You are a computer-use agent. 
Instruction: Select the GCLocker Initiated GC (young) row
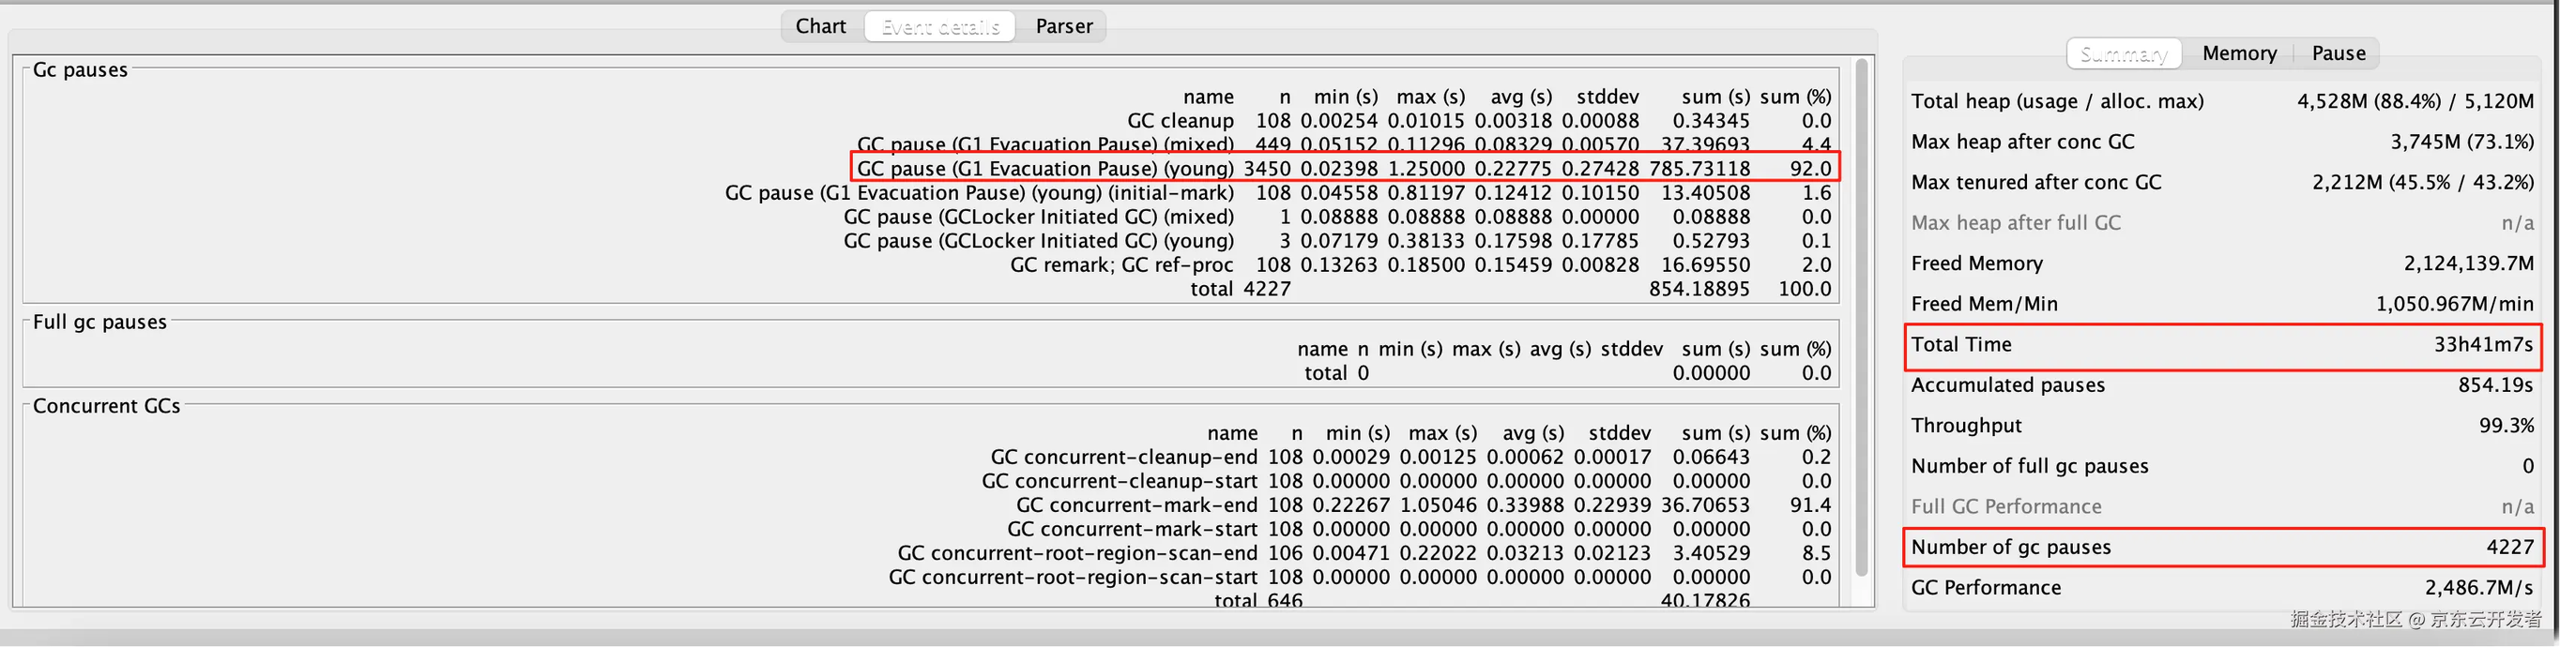[1336, 241]
